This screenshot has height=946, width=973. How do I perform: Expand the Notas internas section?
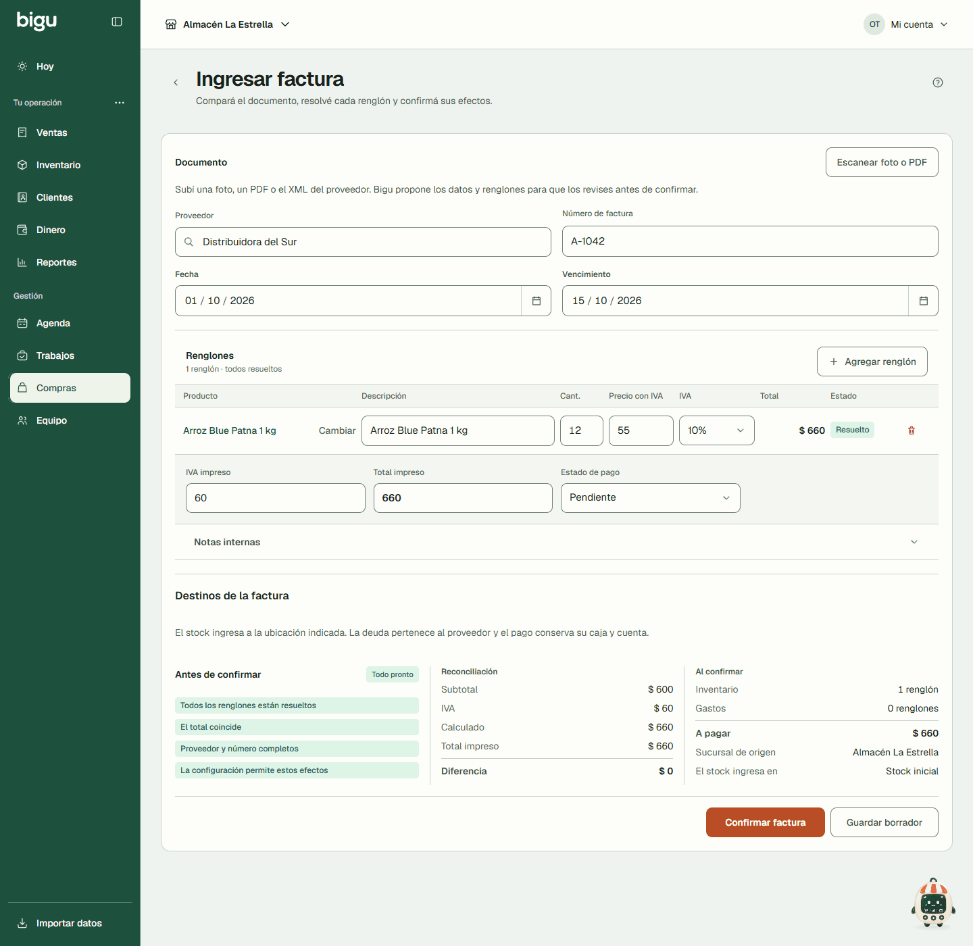557,542
